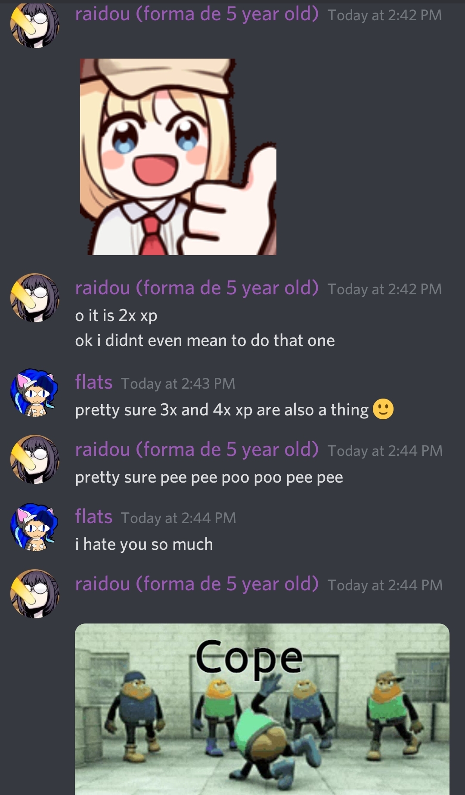This screenshot has height=795, width=465.
Task: Tap flats' avatar next to the 2:43 PM message
Action: click(35, 393)
